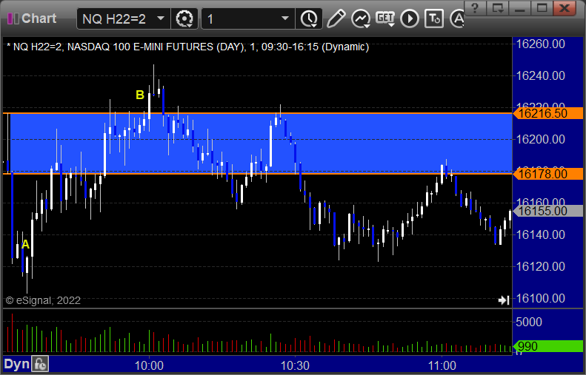Select the pencil drawing tool
This screenshot has width=586, height=375.
click(336, 18)
